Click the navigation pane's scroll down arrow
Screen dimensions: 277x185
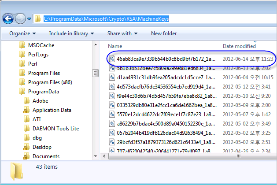tap(96, 156)
